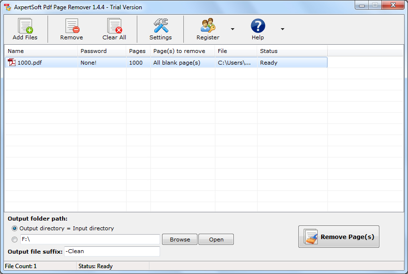Expand the Help dropdown arrow
Viewport: 408px width, 274px height.
click(x=282, y=29)
